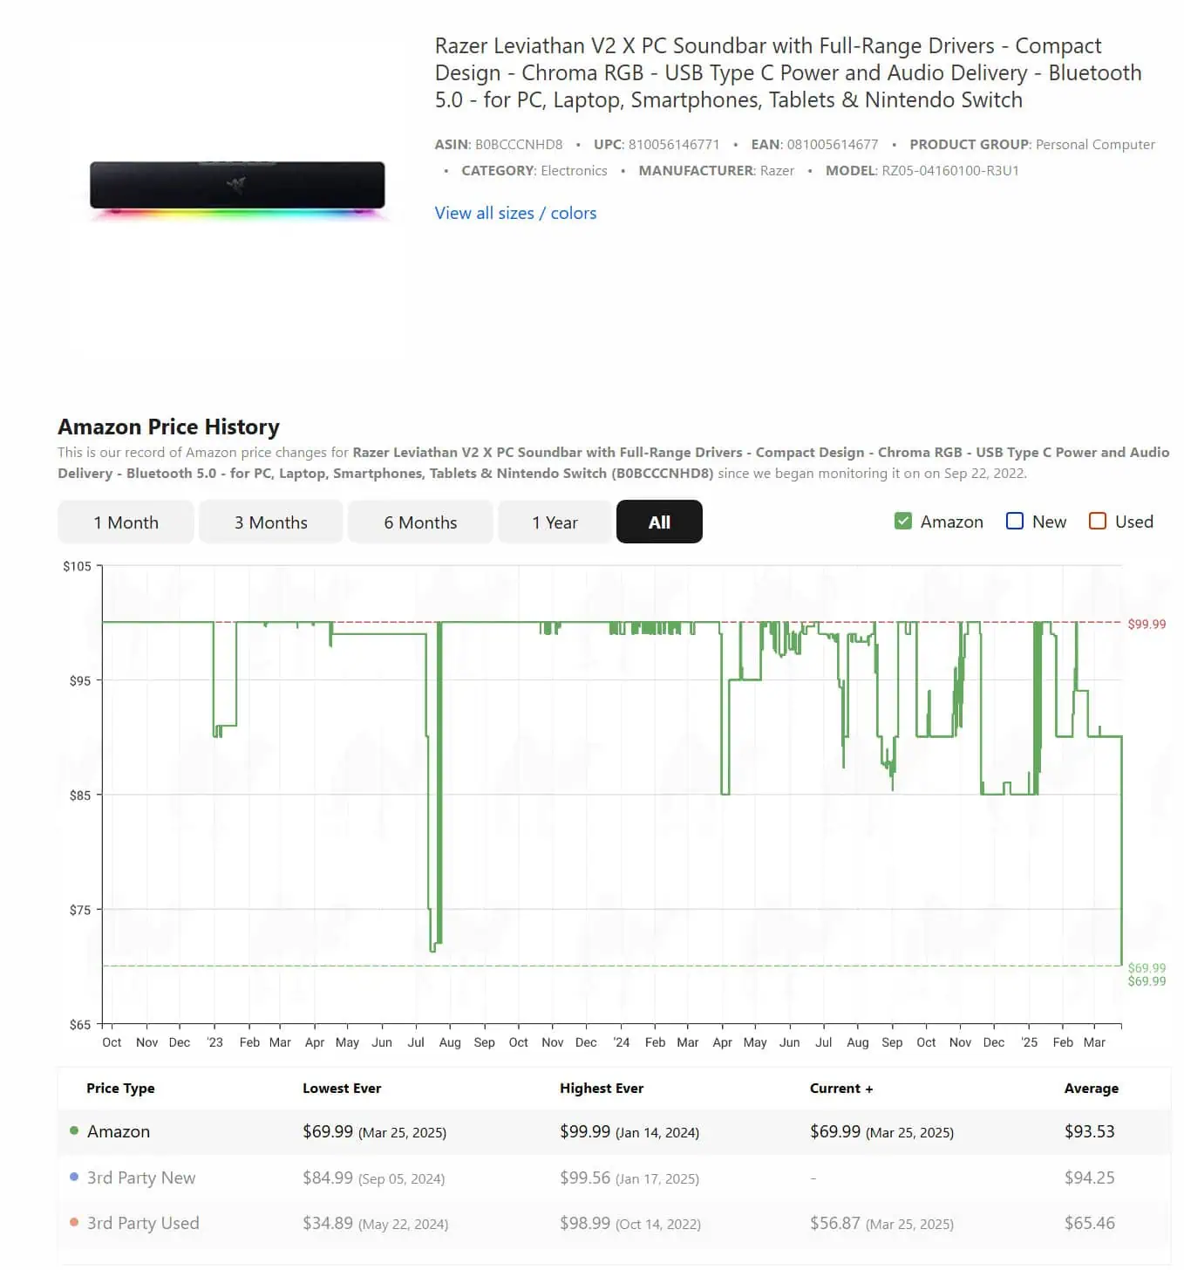This screenshot has height=1270, width=1184.
Task: Click the Lowest Ever column header
Action: 342,1089
